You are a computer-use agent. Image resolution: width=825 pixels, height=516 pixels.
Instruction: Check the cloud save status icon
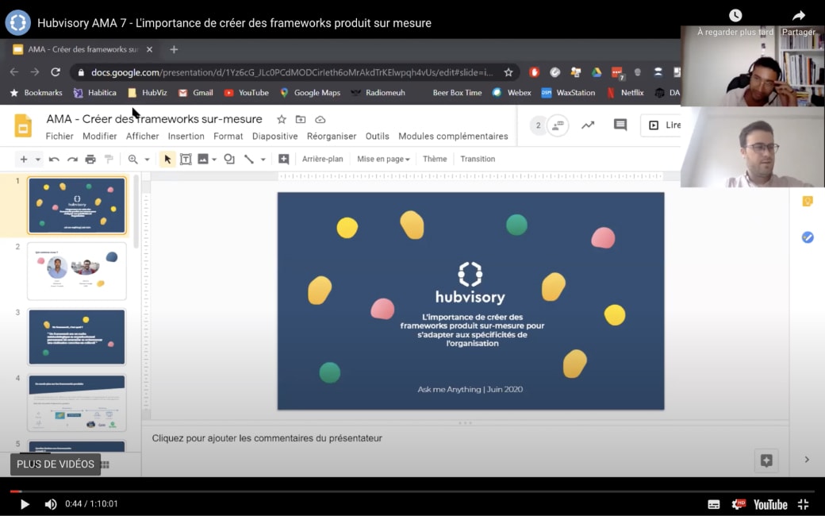point(320,120)
